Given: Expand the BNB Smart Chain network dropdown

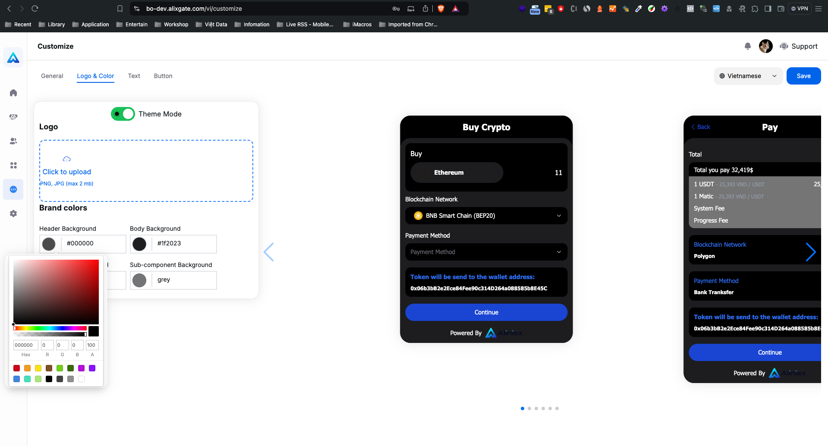Looking at the screenshot, I should (486, 216).
